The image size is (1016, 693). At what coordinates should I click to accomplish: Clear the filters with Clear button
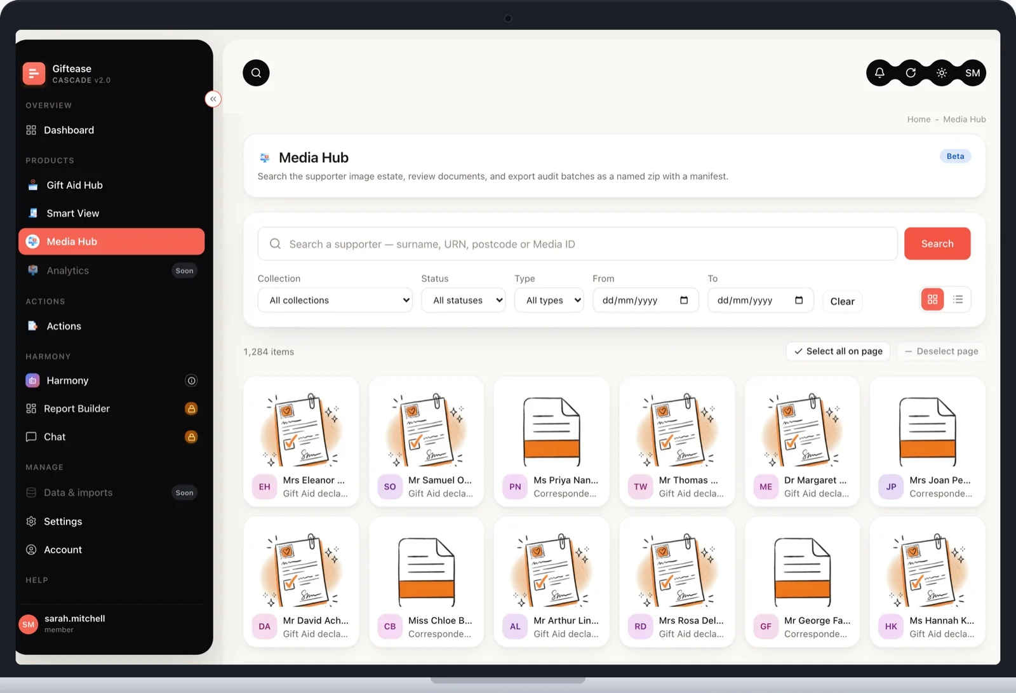tap(843, 302)
